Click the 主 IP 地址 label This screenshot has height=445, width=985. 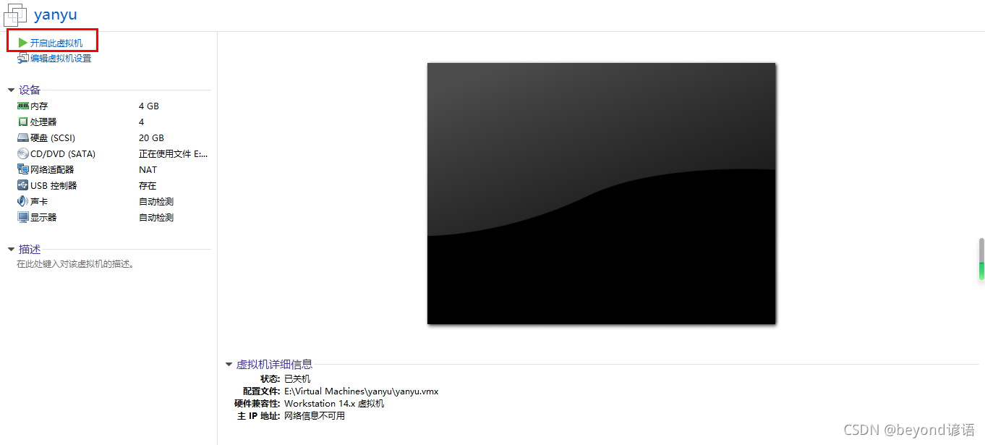pyautogui.click(x=258, y=415)
